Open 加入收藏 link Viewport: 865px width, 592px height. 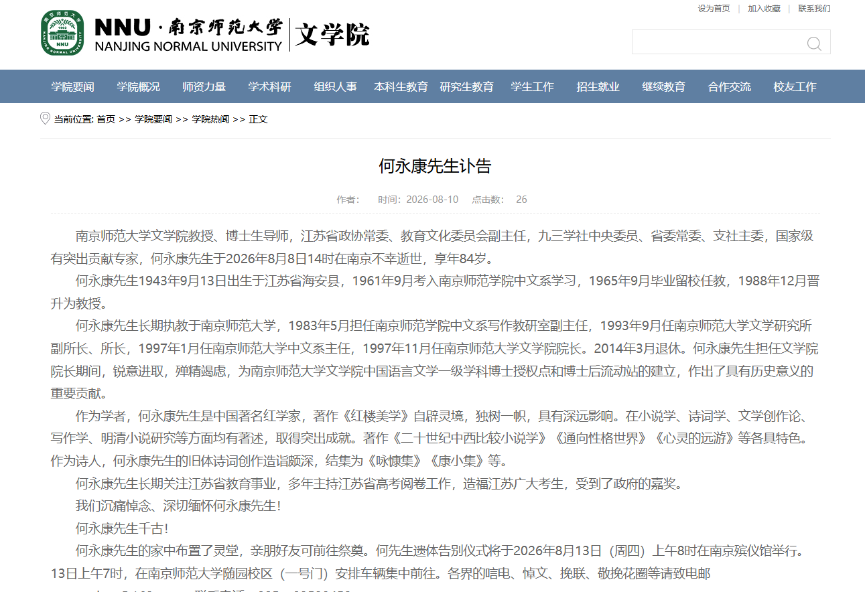point(764,9)
